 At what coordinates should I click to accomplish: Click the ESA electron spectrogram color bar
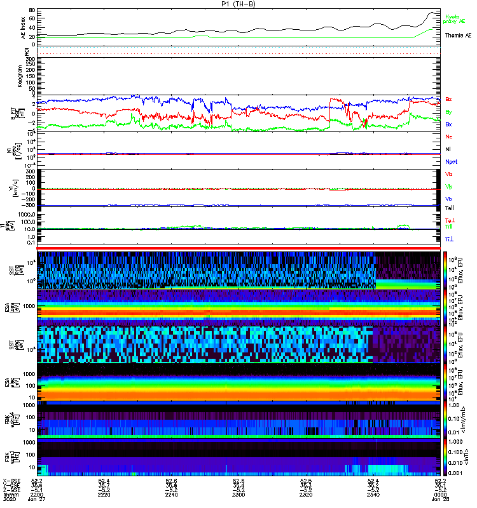[445, 382]
